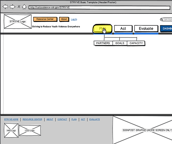Focus the keyword search field

click(166, 19)
